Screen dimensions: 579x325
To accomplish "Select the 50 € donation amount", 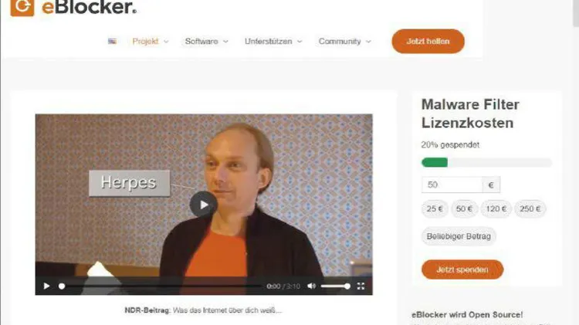I will pyautogui.click(x=464, y=208).
